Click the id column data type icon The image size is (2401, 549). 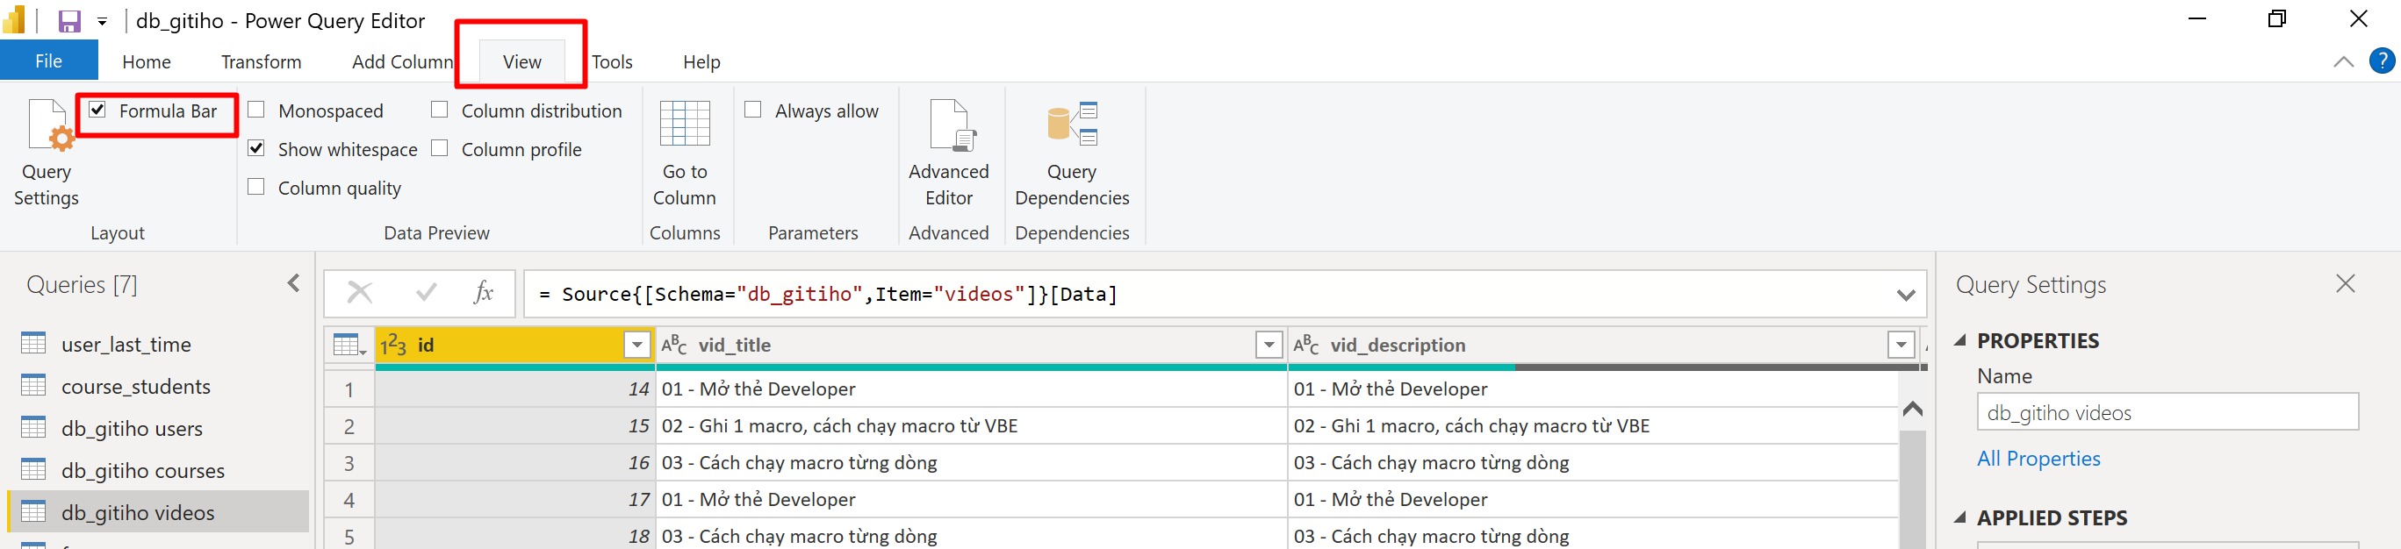click(393, 346)
